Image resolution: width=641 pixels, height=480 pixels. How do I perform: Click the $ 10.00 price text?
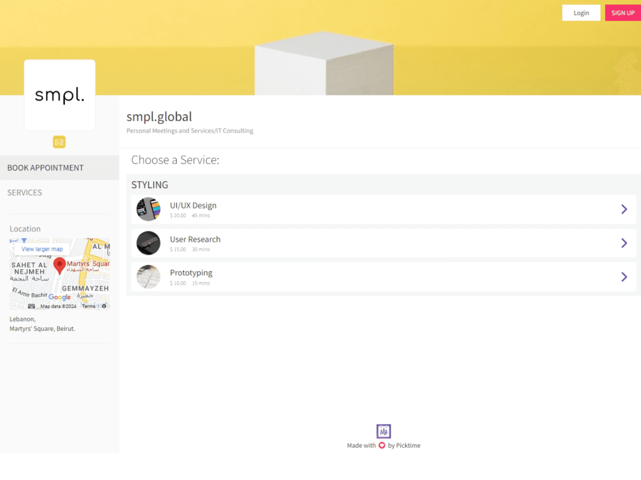(x=178, y=283)
